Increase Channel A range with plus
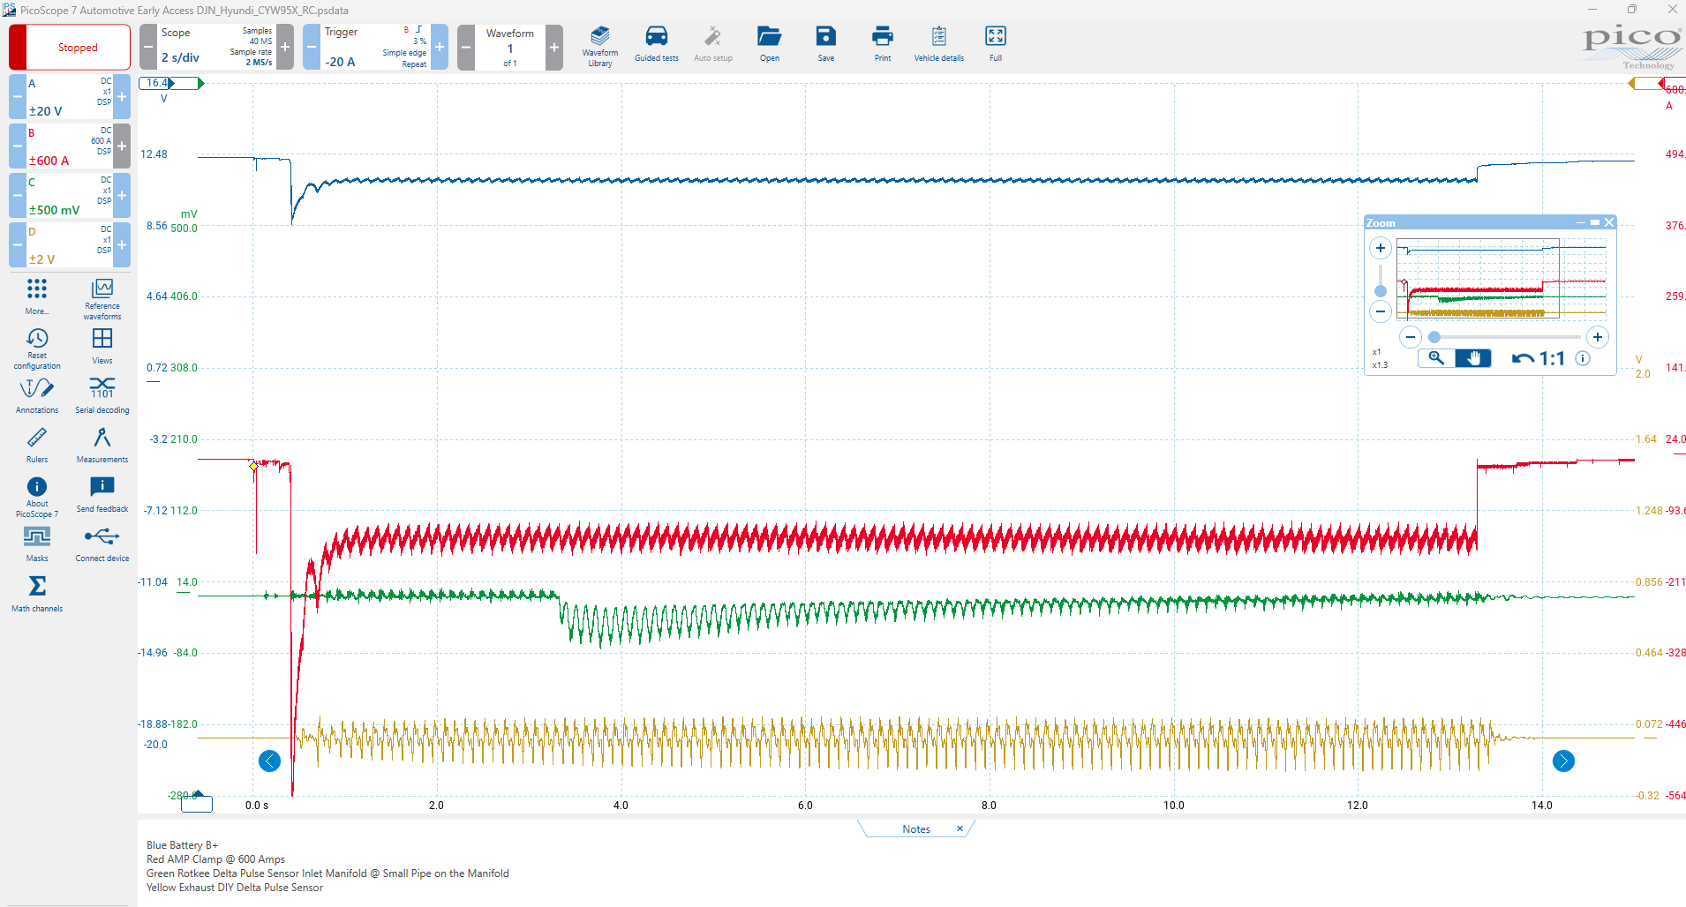 (x=122, y=96)
